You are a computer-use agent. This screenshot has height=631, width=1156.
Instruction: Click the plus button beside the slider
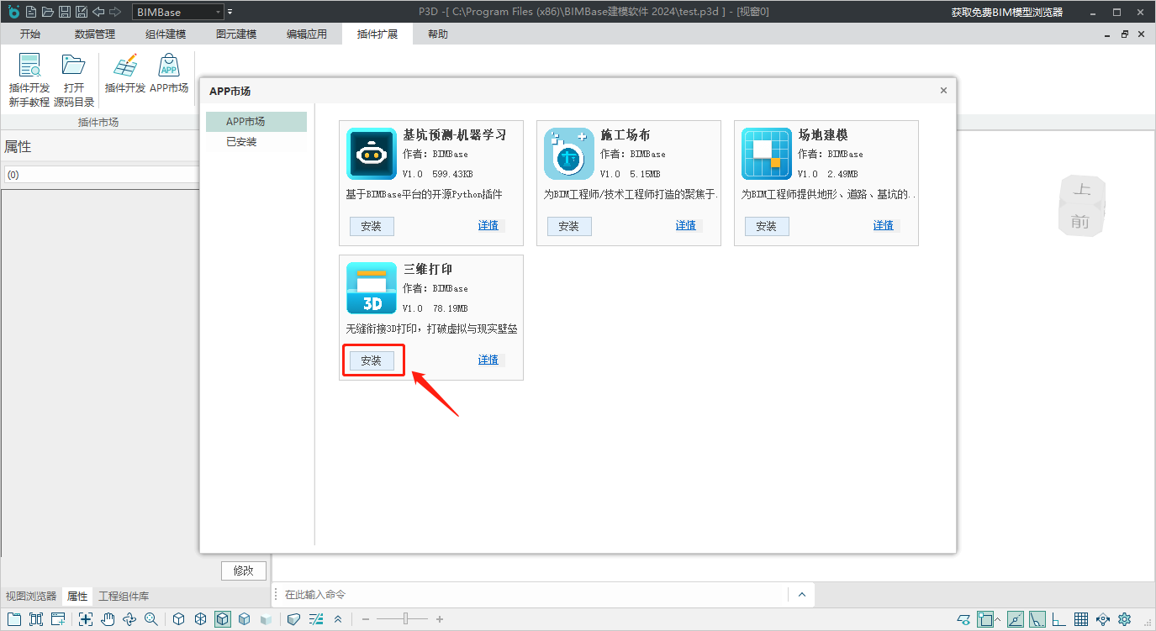coord(440,619)
